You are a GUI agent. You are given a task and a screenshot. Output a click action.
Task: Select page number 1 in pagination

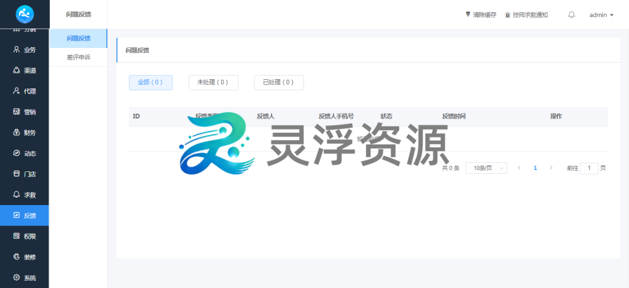(535, 168)
